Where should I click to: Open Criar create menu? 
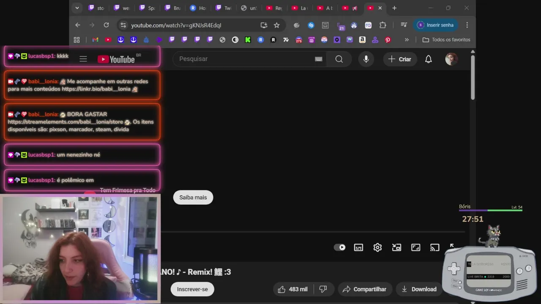(x=399, y=59)
